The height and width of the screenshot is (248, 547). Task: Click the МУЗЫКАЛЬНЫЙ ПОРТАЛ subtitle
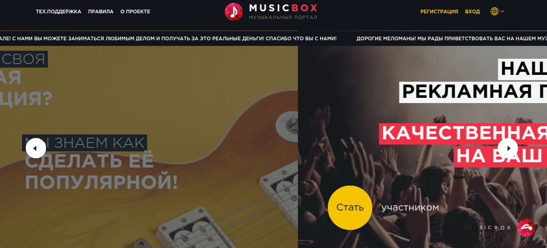[283, 17]
